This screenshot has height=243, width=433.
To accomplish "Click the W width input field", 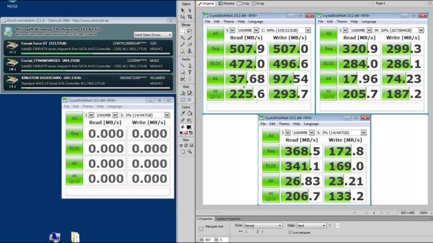I will 209,240.
